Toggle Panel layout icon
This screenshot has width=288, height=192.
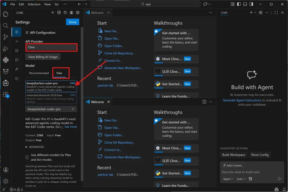coord(245,4)
